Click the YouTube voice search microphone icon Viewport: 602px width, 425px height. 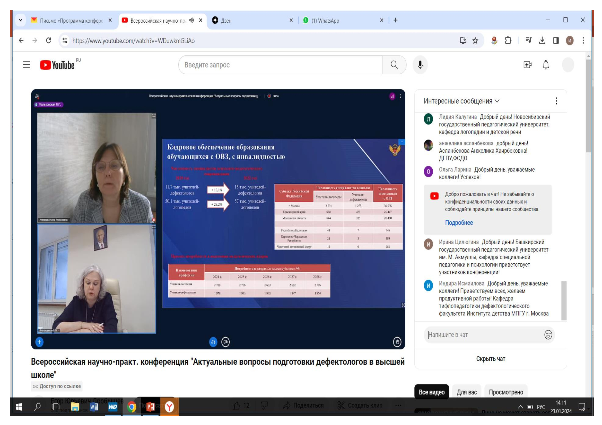(420, 65)
